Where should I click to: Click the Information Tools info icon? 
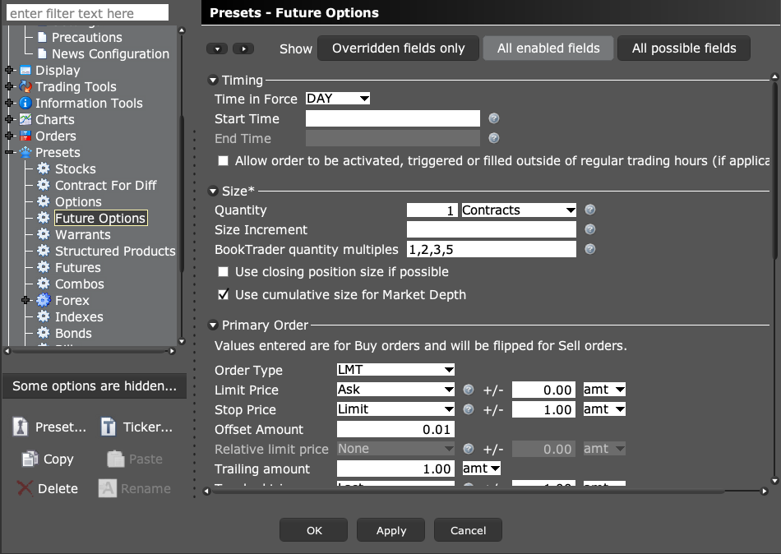[25, 103]
